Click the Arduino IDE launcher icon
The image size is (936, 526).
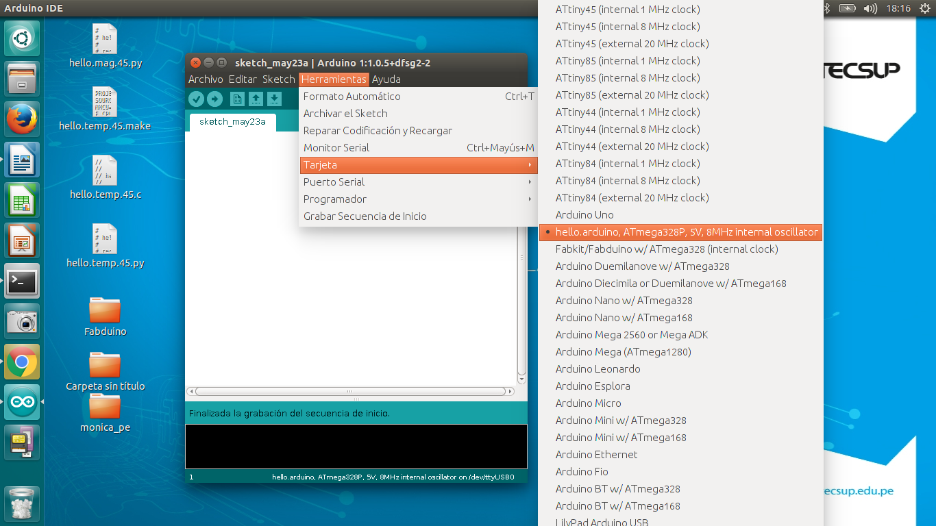click(x=22, y=402)
